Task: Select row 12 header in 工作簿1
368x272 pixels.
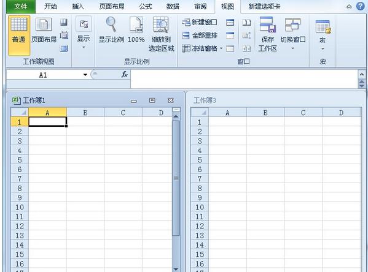Action: [x=20, y=226]
